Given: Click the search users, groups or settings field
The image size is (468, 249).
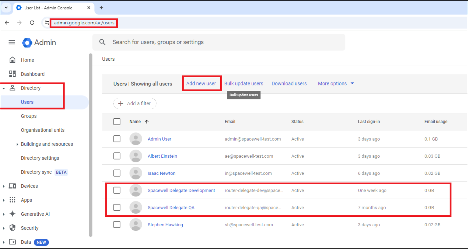Looking at the screenshot, I should pyautogui.click(x=219, y=42).
